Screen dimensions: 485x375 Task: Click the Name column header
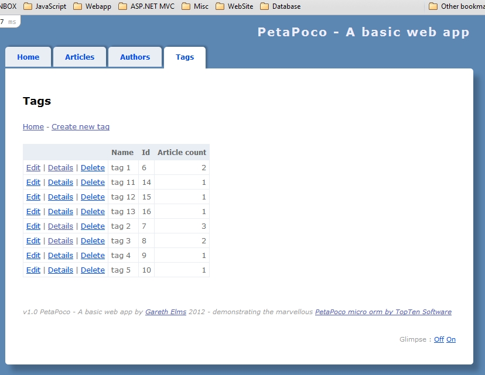click(x=122, y=153)
